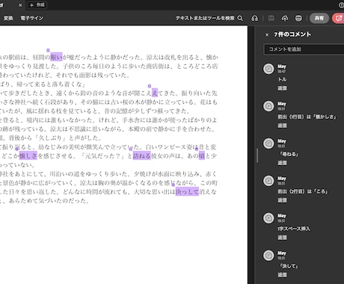Click 返信 under the 「尋ねる」 comment
This screenshot has width=344, height=284.
pyautogui.click(x=282, y=163)
